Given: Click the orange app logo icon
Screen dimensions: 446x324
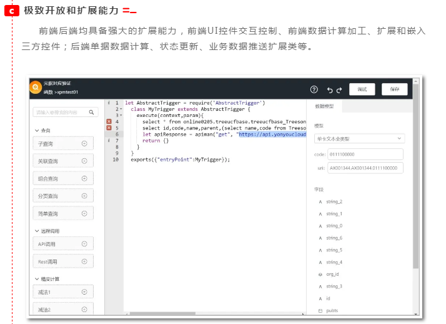Looking at the screenshot, I should [36, 88].
